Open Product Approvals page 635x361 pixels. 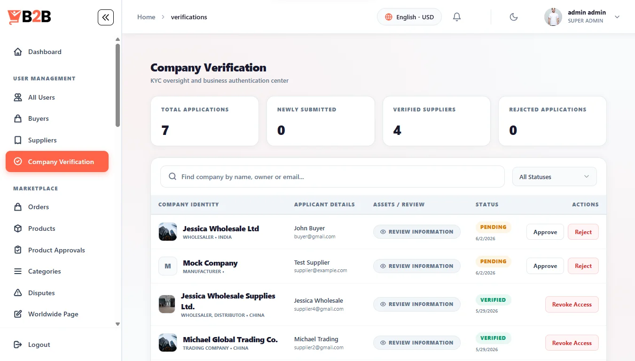57,250
